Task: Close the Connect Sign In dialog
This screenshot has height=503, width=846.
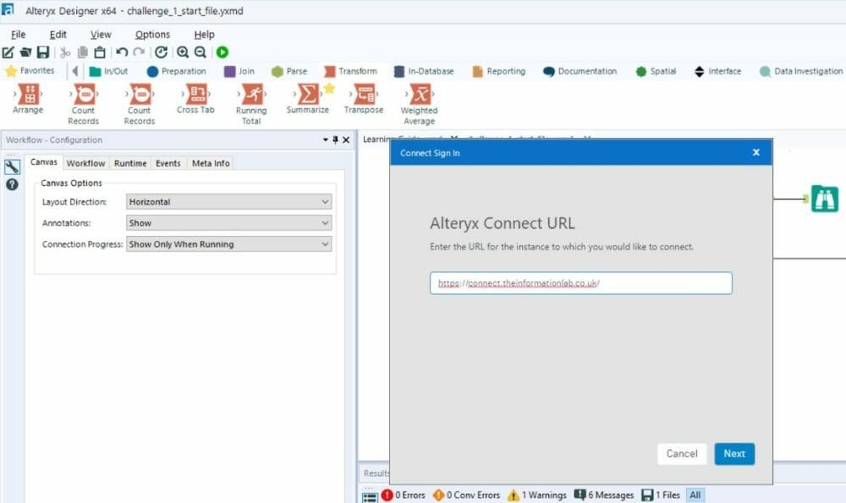Action: click(x=755, y=152)
